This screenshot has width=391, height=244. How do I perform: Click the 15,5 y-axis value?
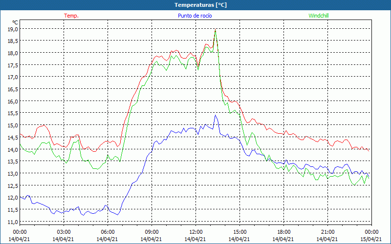pyautogui.click(x=13, y=113)
